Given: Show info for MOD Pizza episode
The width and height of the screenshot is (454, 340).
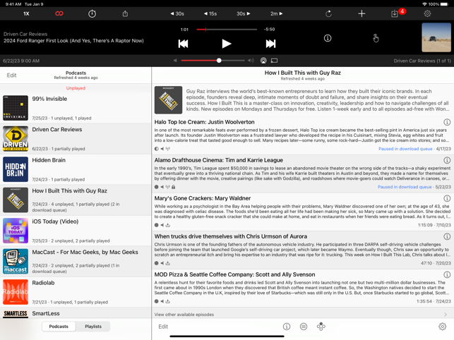Looking at the screenshot, I should (x=447, y=274).
